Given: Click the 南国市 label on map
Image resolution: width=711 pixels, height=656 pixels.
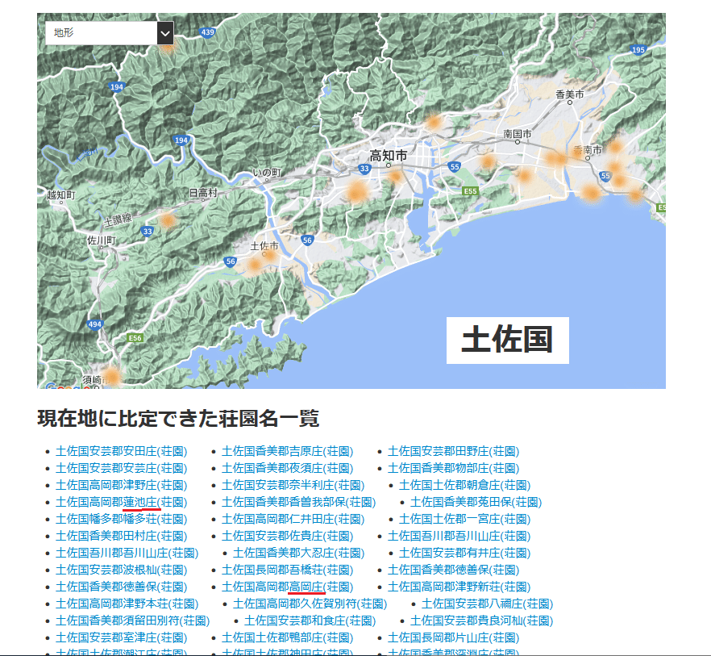Looking at the screenshot, I should click(x=518, y=134).
